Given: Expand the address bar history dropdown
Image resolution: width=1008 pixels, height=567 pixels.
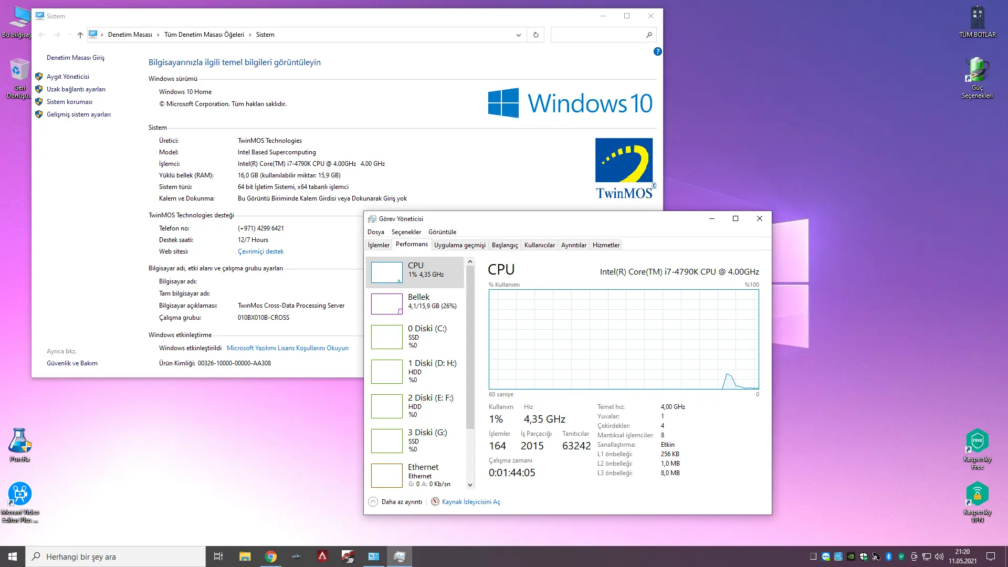Looking at the screenshot, I should pyautogui.click(x=518, y=35).
